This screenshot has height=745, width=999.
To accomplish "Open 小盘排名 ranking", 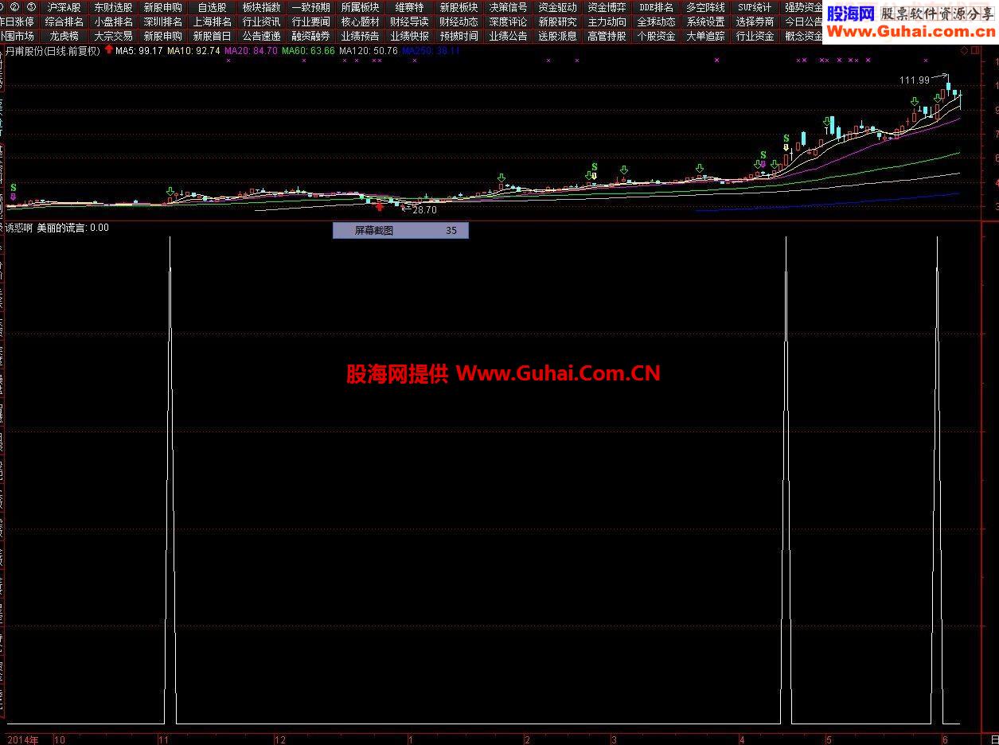I will pyautogui.click(x=114, y=21).
